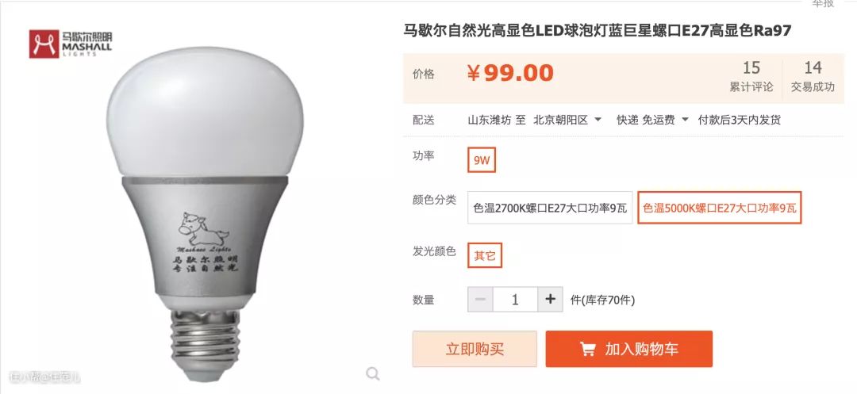Expand the 快递 免运费 shipping dropdown
The height and width of the screenshot is (394, 857).
[x=652, y=120]
